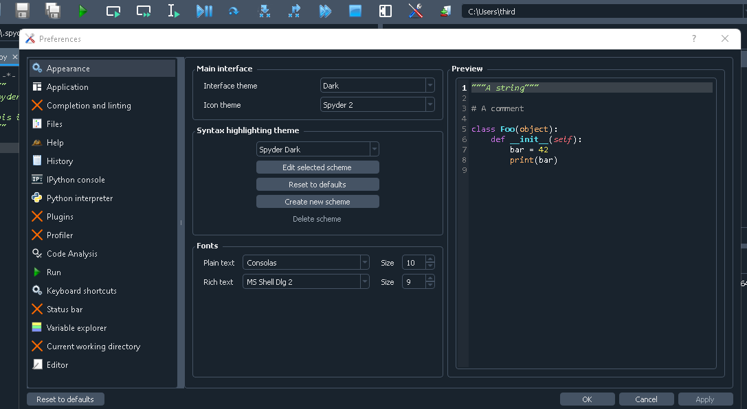
Task: Click Run selection or current line icon
Action: coord(173,11)
